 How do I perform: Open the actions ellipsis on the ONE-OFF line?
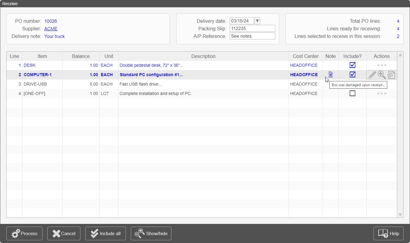coord(381,93)
